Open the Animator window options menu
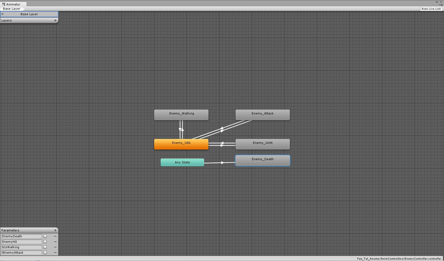Viewport: 444px width, 261px height. 441,5
